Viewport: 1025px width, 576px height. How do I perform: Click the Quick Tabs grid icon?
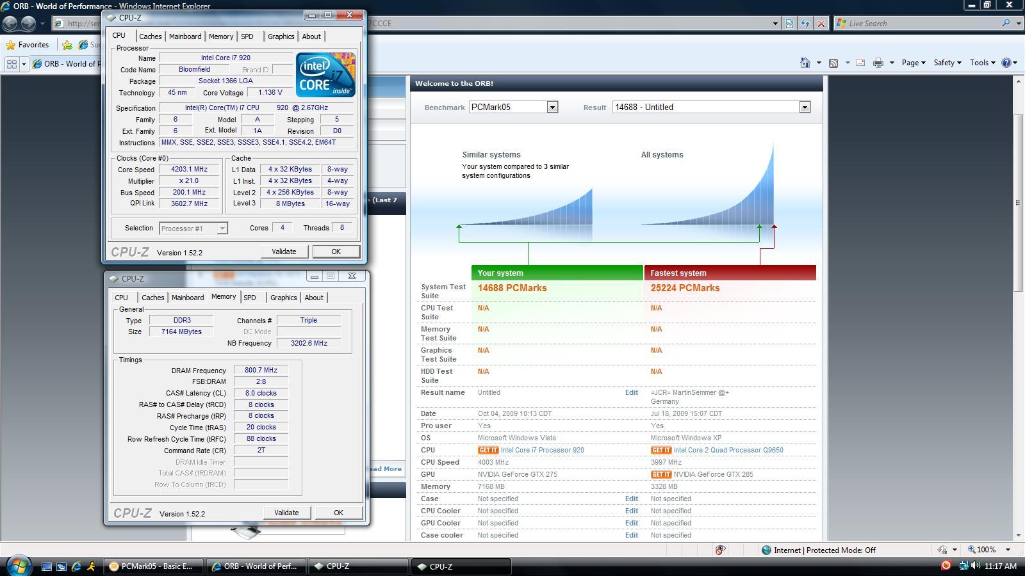click(x=12, y=64)
